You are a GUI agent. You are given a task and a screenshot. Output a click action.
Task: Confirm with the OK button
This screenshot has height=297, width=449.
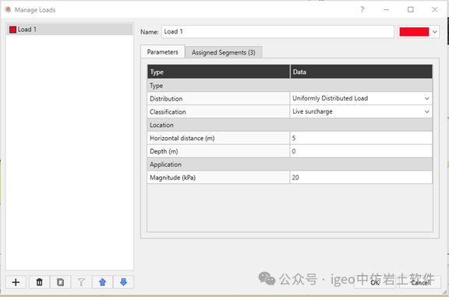click(x=375, y=282)
